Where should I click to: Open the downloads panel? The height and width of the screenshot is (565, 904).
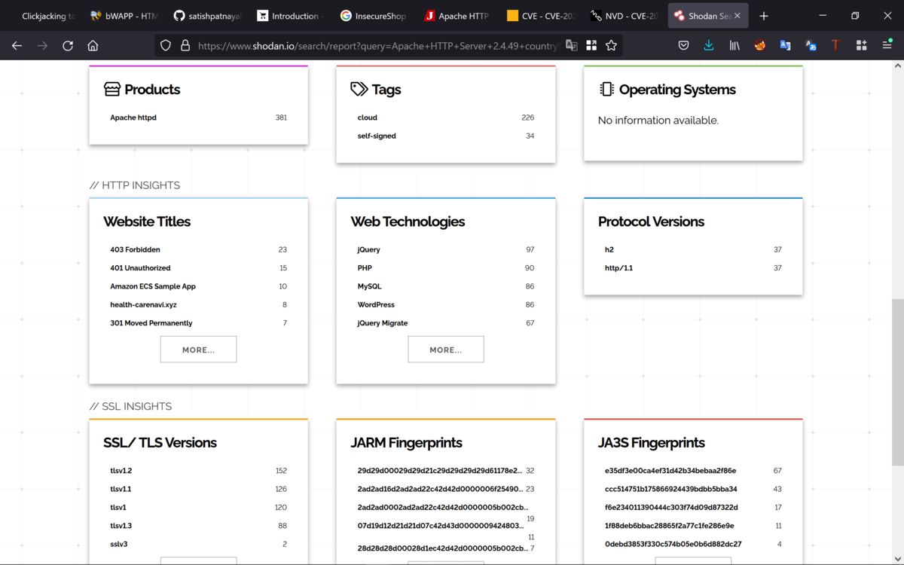[709, 46]
